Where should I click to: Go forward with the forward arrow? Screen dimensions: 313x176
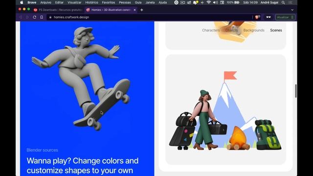(27, 18)
